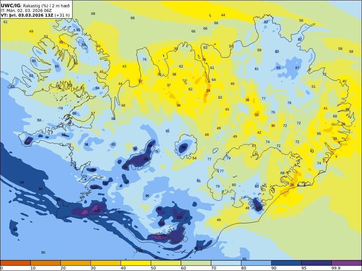362x271 pixels.
Task: Click the 'VT: þri. 03.03.2026 13Z (+31 h)' line
Action: click(35, 15)
